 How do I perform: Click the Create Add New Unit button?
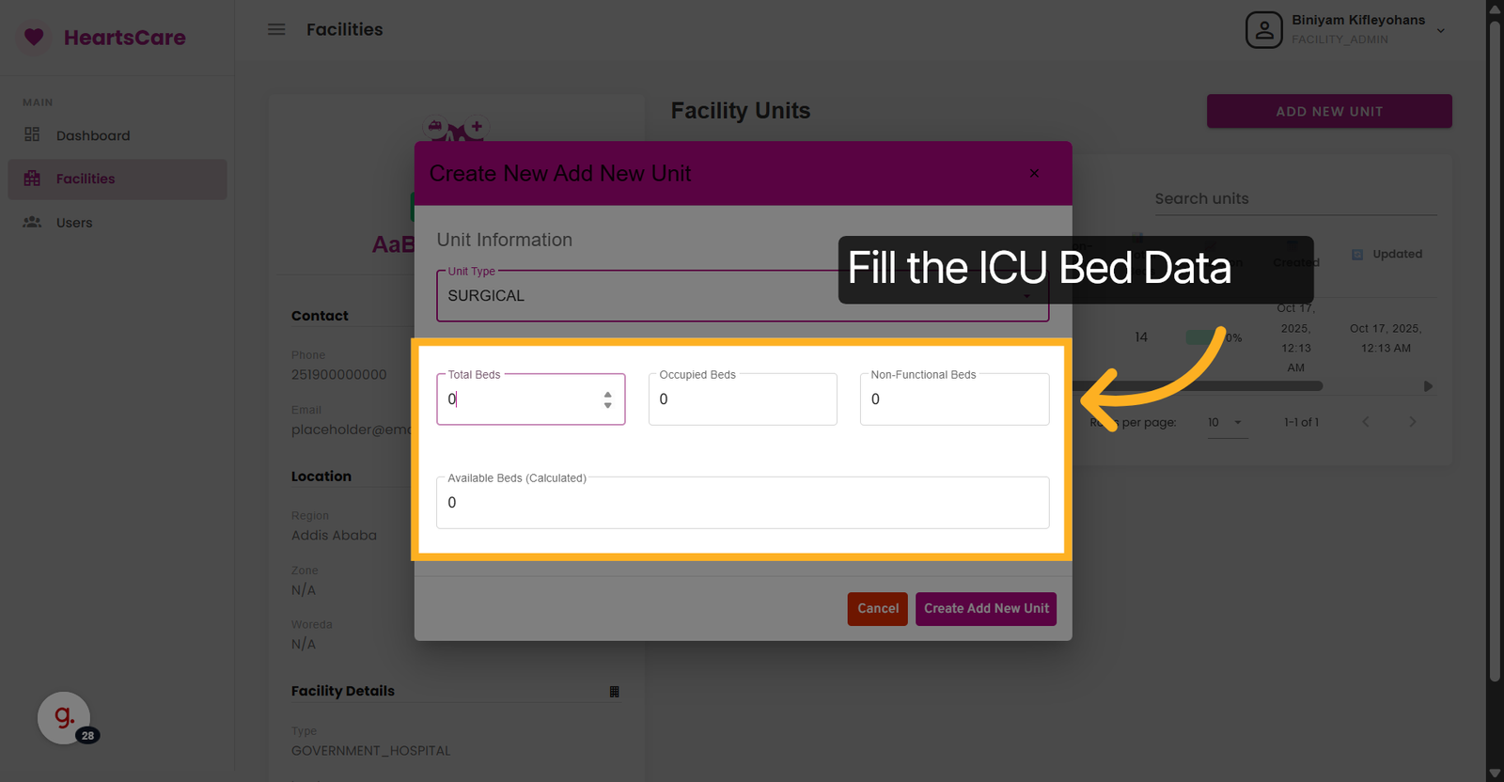click(x=985, y=609)
